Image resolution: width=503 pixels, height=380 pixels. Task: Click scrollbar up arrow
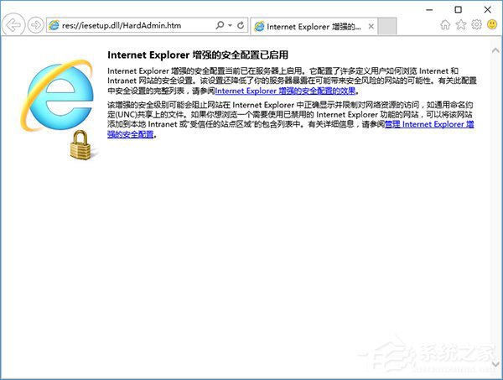click(x=495, y=50)
